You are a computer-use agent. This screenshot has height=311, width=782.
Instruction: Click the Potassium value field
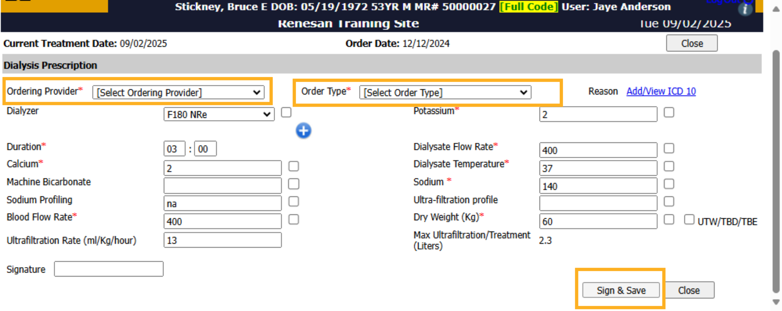[598, 115]
